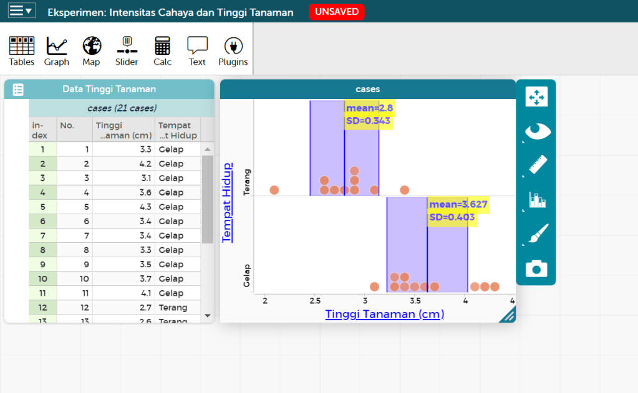Take graph snapshot with camera icon
Screen dimensions: 638x393
[x=536, y=268]
